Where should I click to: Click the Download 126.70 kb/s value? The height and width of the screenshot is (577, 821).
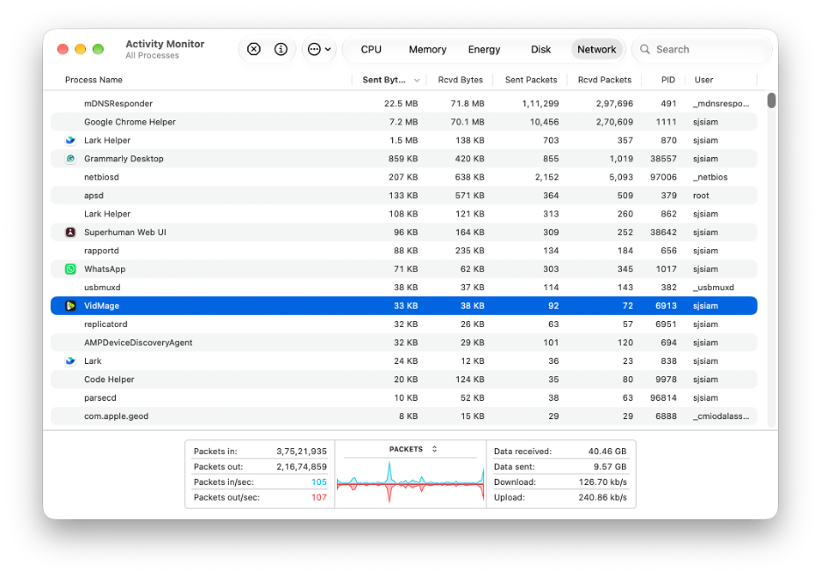click(x=603, y=481)
